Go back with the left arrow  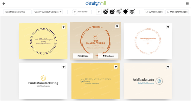pos(4,4)
